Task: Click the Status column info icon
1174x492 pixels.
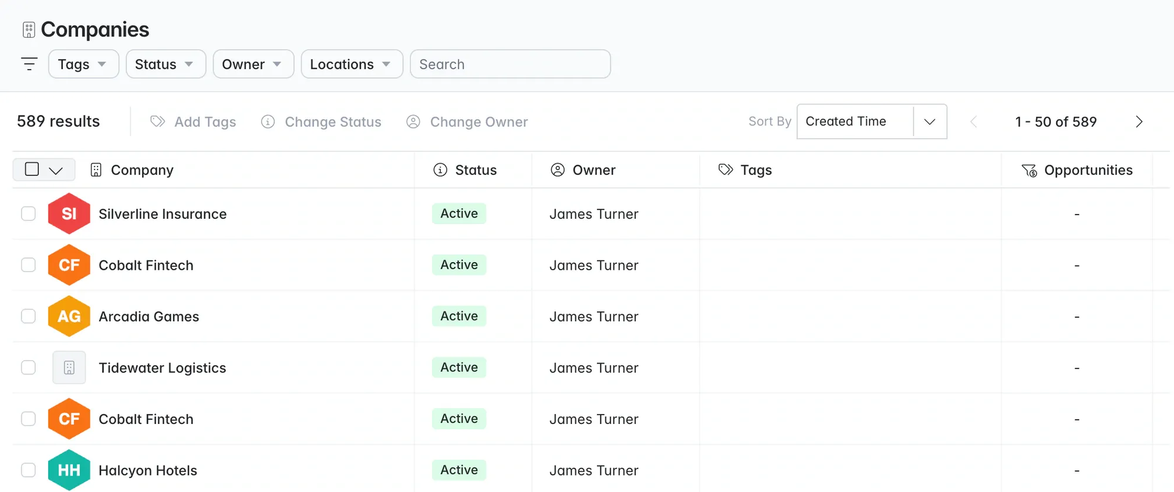Action: coord(440,170)
